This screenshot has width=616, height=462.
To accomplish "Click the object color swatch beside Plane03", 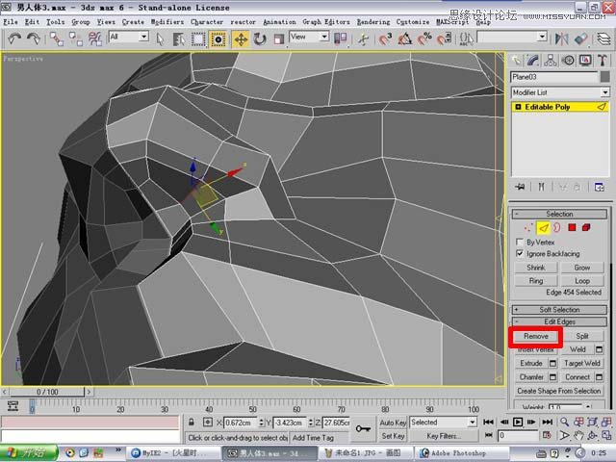I will tap(605, 77).
